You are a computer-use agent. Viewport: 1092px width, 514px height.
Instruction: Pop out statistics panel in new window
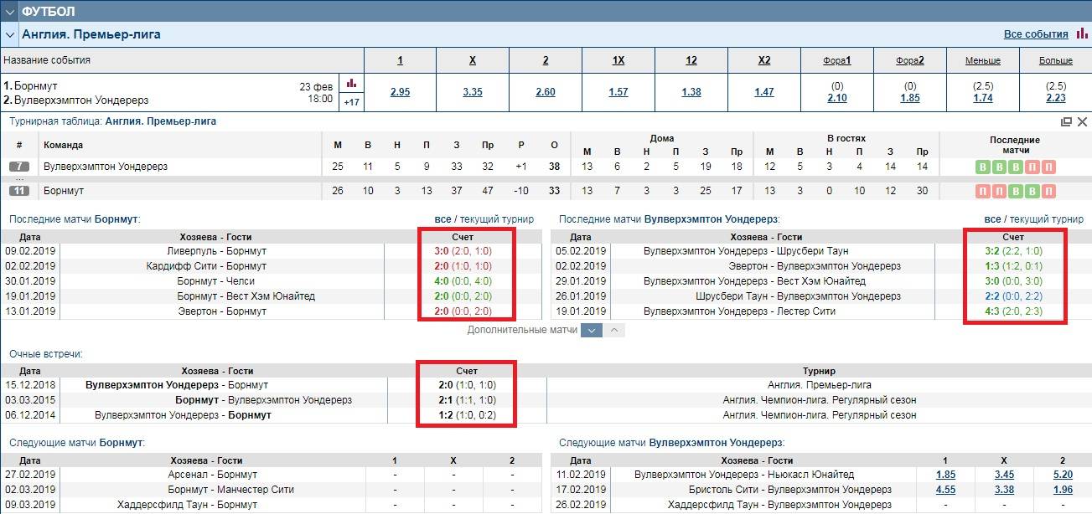tap(1066, 121)
